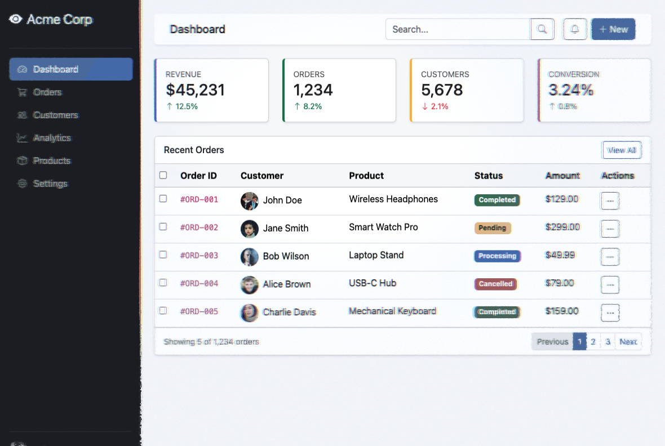Click the Analytics chart icon in sidebar
The height and width of the screenshot is (446, 665).
(23, 138)
